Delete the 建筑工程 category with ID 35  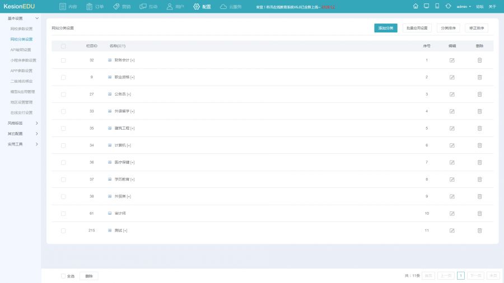[479, 128]
